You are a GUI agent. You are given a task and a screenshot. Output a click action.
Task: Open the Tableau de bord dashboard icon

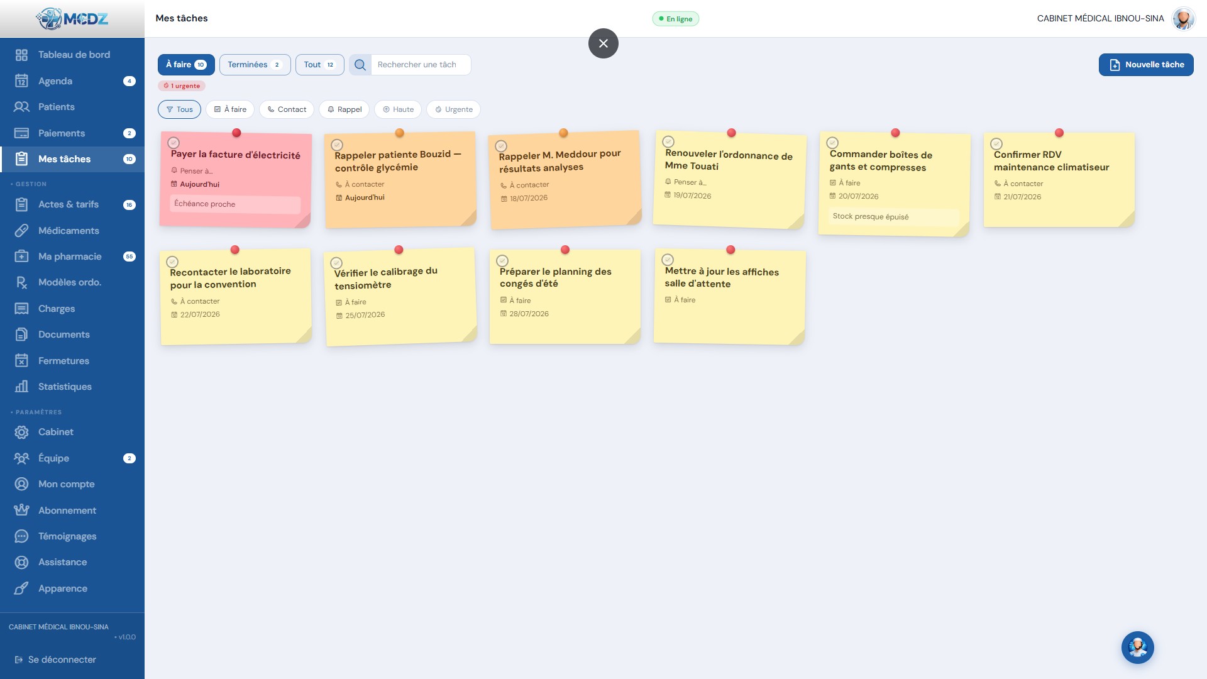21,55
